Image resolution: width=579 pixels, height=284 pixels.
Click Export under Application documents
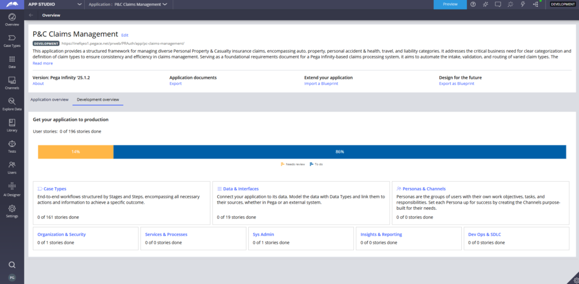pyautogui.click(x=175, y=84)
